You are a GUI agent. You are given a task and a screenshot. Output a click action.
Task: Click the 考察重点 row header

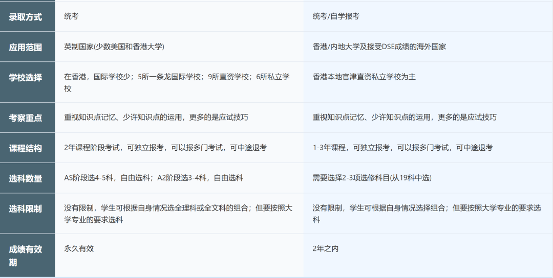[28, 118]
